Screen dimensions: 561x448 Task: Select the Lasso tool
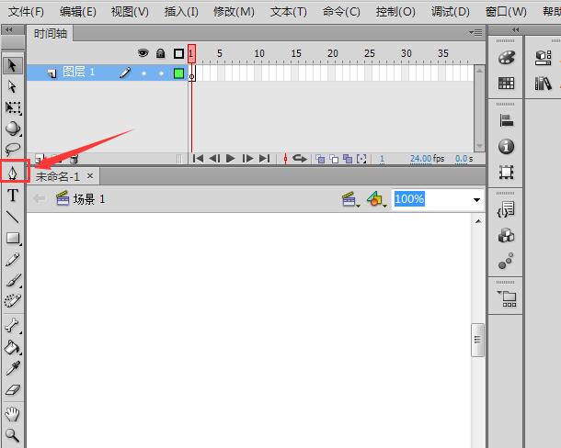click(x=13, y=148)
